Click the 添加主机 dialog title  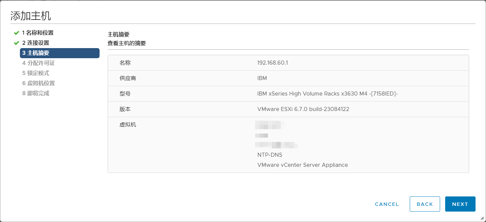tap(31, 16)
